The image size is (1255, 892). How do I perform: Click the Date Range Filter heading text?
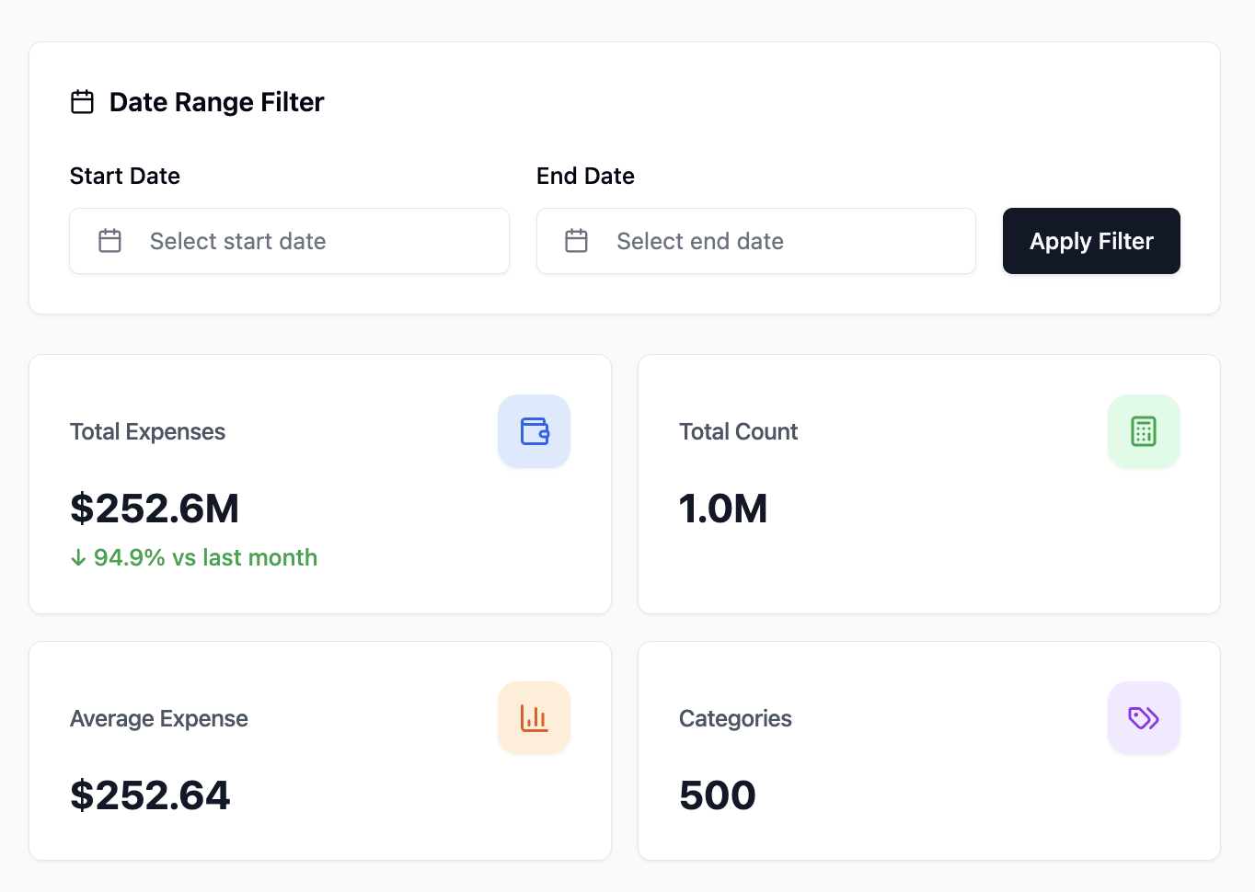[x=217, y=102]
